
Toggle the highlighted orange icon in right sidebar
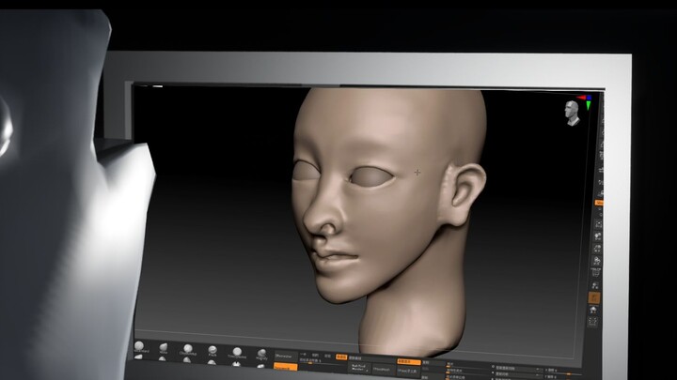point(594,296)
